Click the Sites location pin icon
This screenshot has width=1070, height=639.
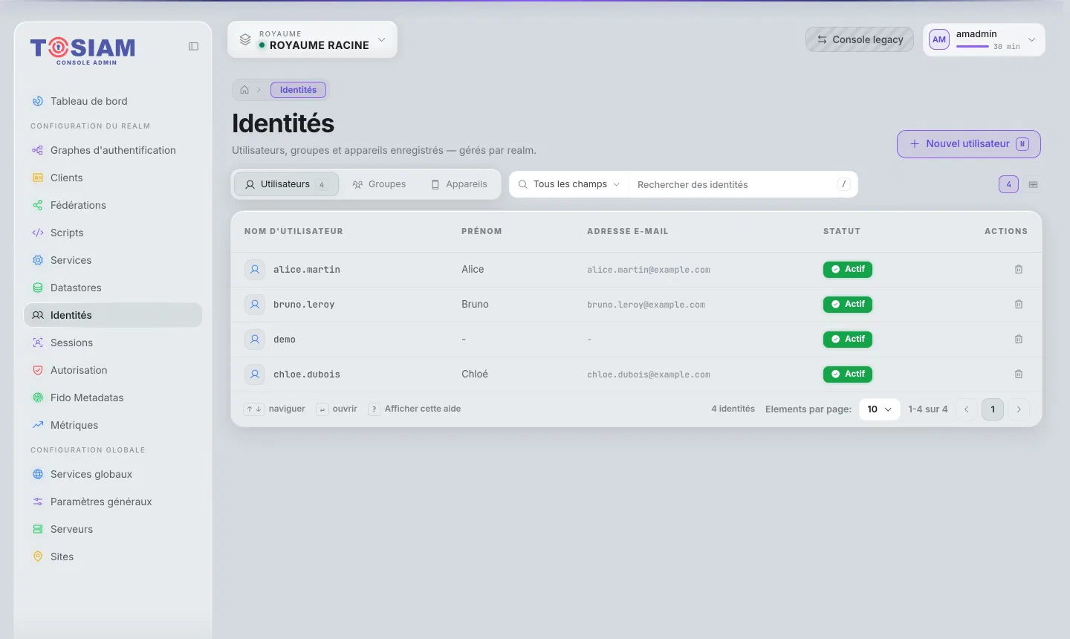click(38, 557)
